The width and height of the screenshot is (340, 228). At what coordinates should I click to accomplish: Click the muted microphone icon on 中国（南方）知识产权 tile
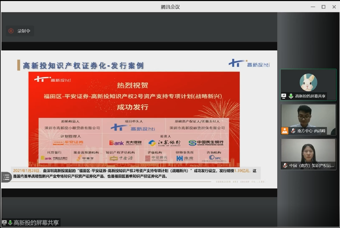tap(285, 166)
